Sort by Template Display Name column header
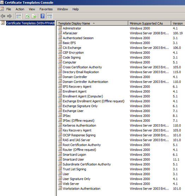 tap(92, 23)
